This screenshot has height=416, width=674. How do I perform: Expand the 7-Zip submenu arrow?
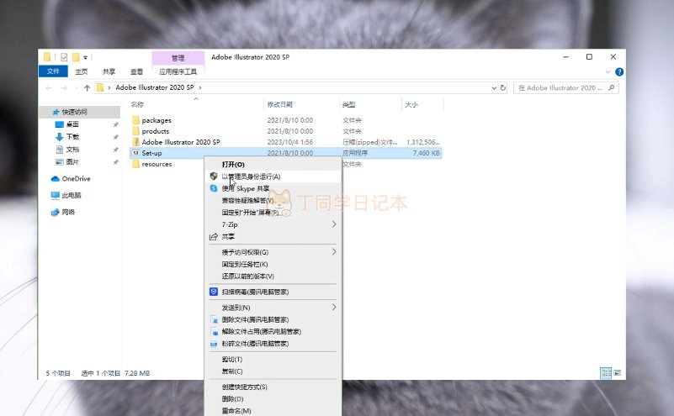click(x=334, y=224)
